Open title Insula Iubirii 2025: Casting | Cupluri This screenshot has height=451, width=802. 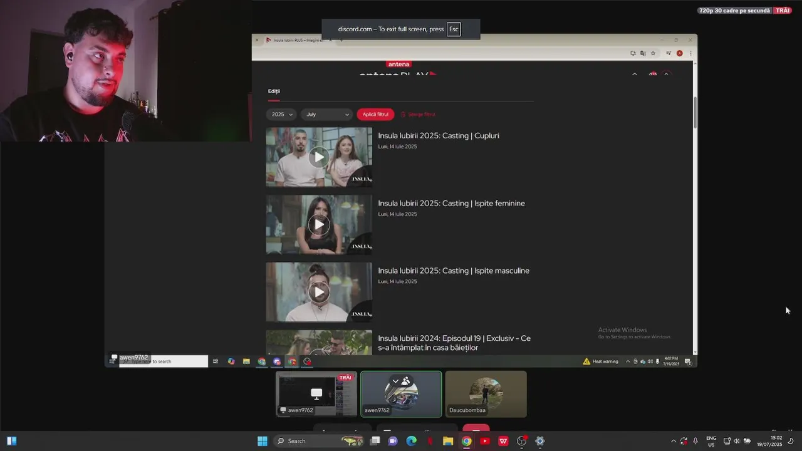pyautogui.click(x=439, y=136)
